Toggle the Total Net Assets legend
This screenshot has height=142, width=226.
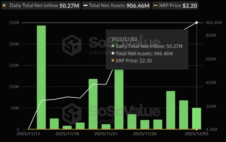coord(116,5)
